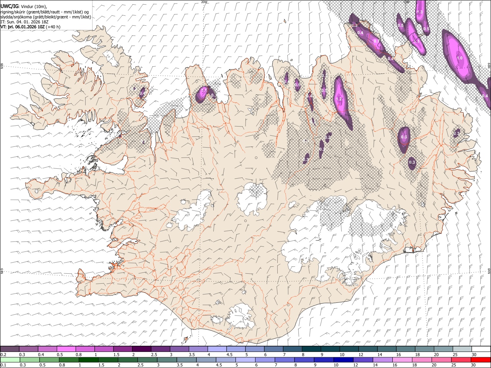Screen dimensions: 491x368
Task: Click the '0.8' label under the snow scale
Action: [78, 355]
